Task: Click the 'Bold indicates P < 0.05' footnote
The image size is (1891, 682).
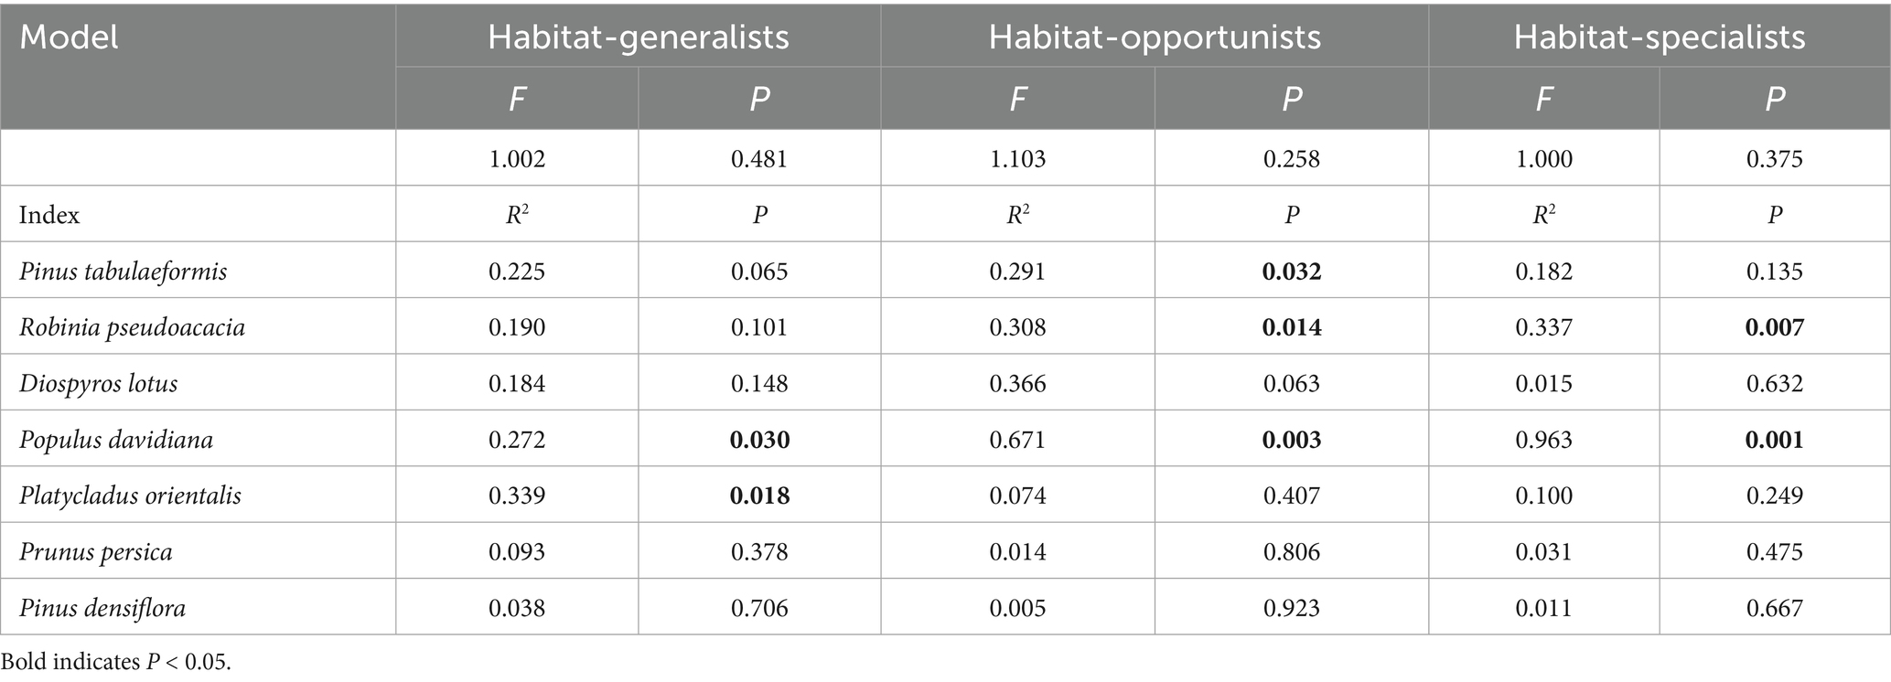Action: click(x=116, y=662)
